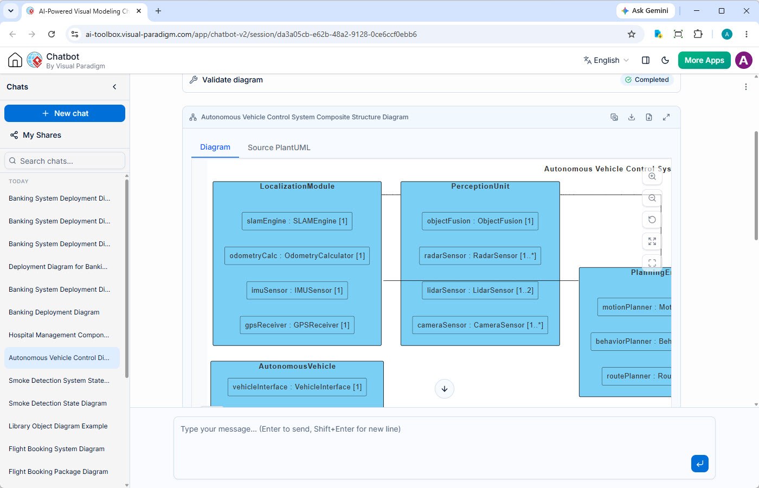Open Chrome three-dot menu
This screenshot has height=488, width=759.
(x=747, y=34)
